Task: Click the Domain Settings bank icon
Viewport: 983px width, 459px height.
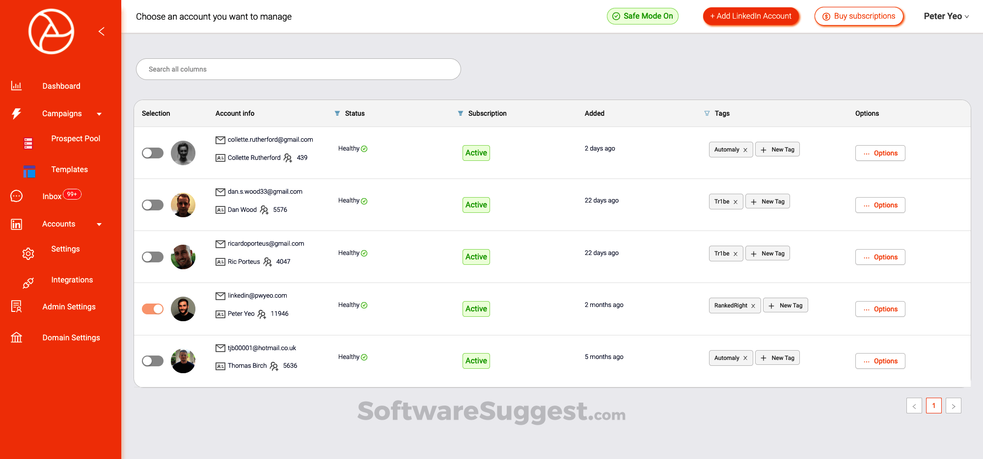Action: (16, 337)
